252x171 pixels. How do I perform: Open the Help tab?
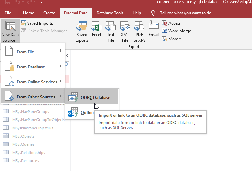pyautogui.click(x=137, y=13)
